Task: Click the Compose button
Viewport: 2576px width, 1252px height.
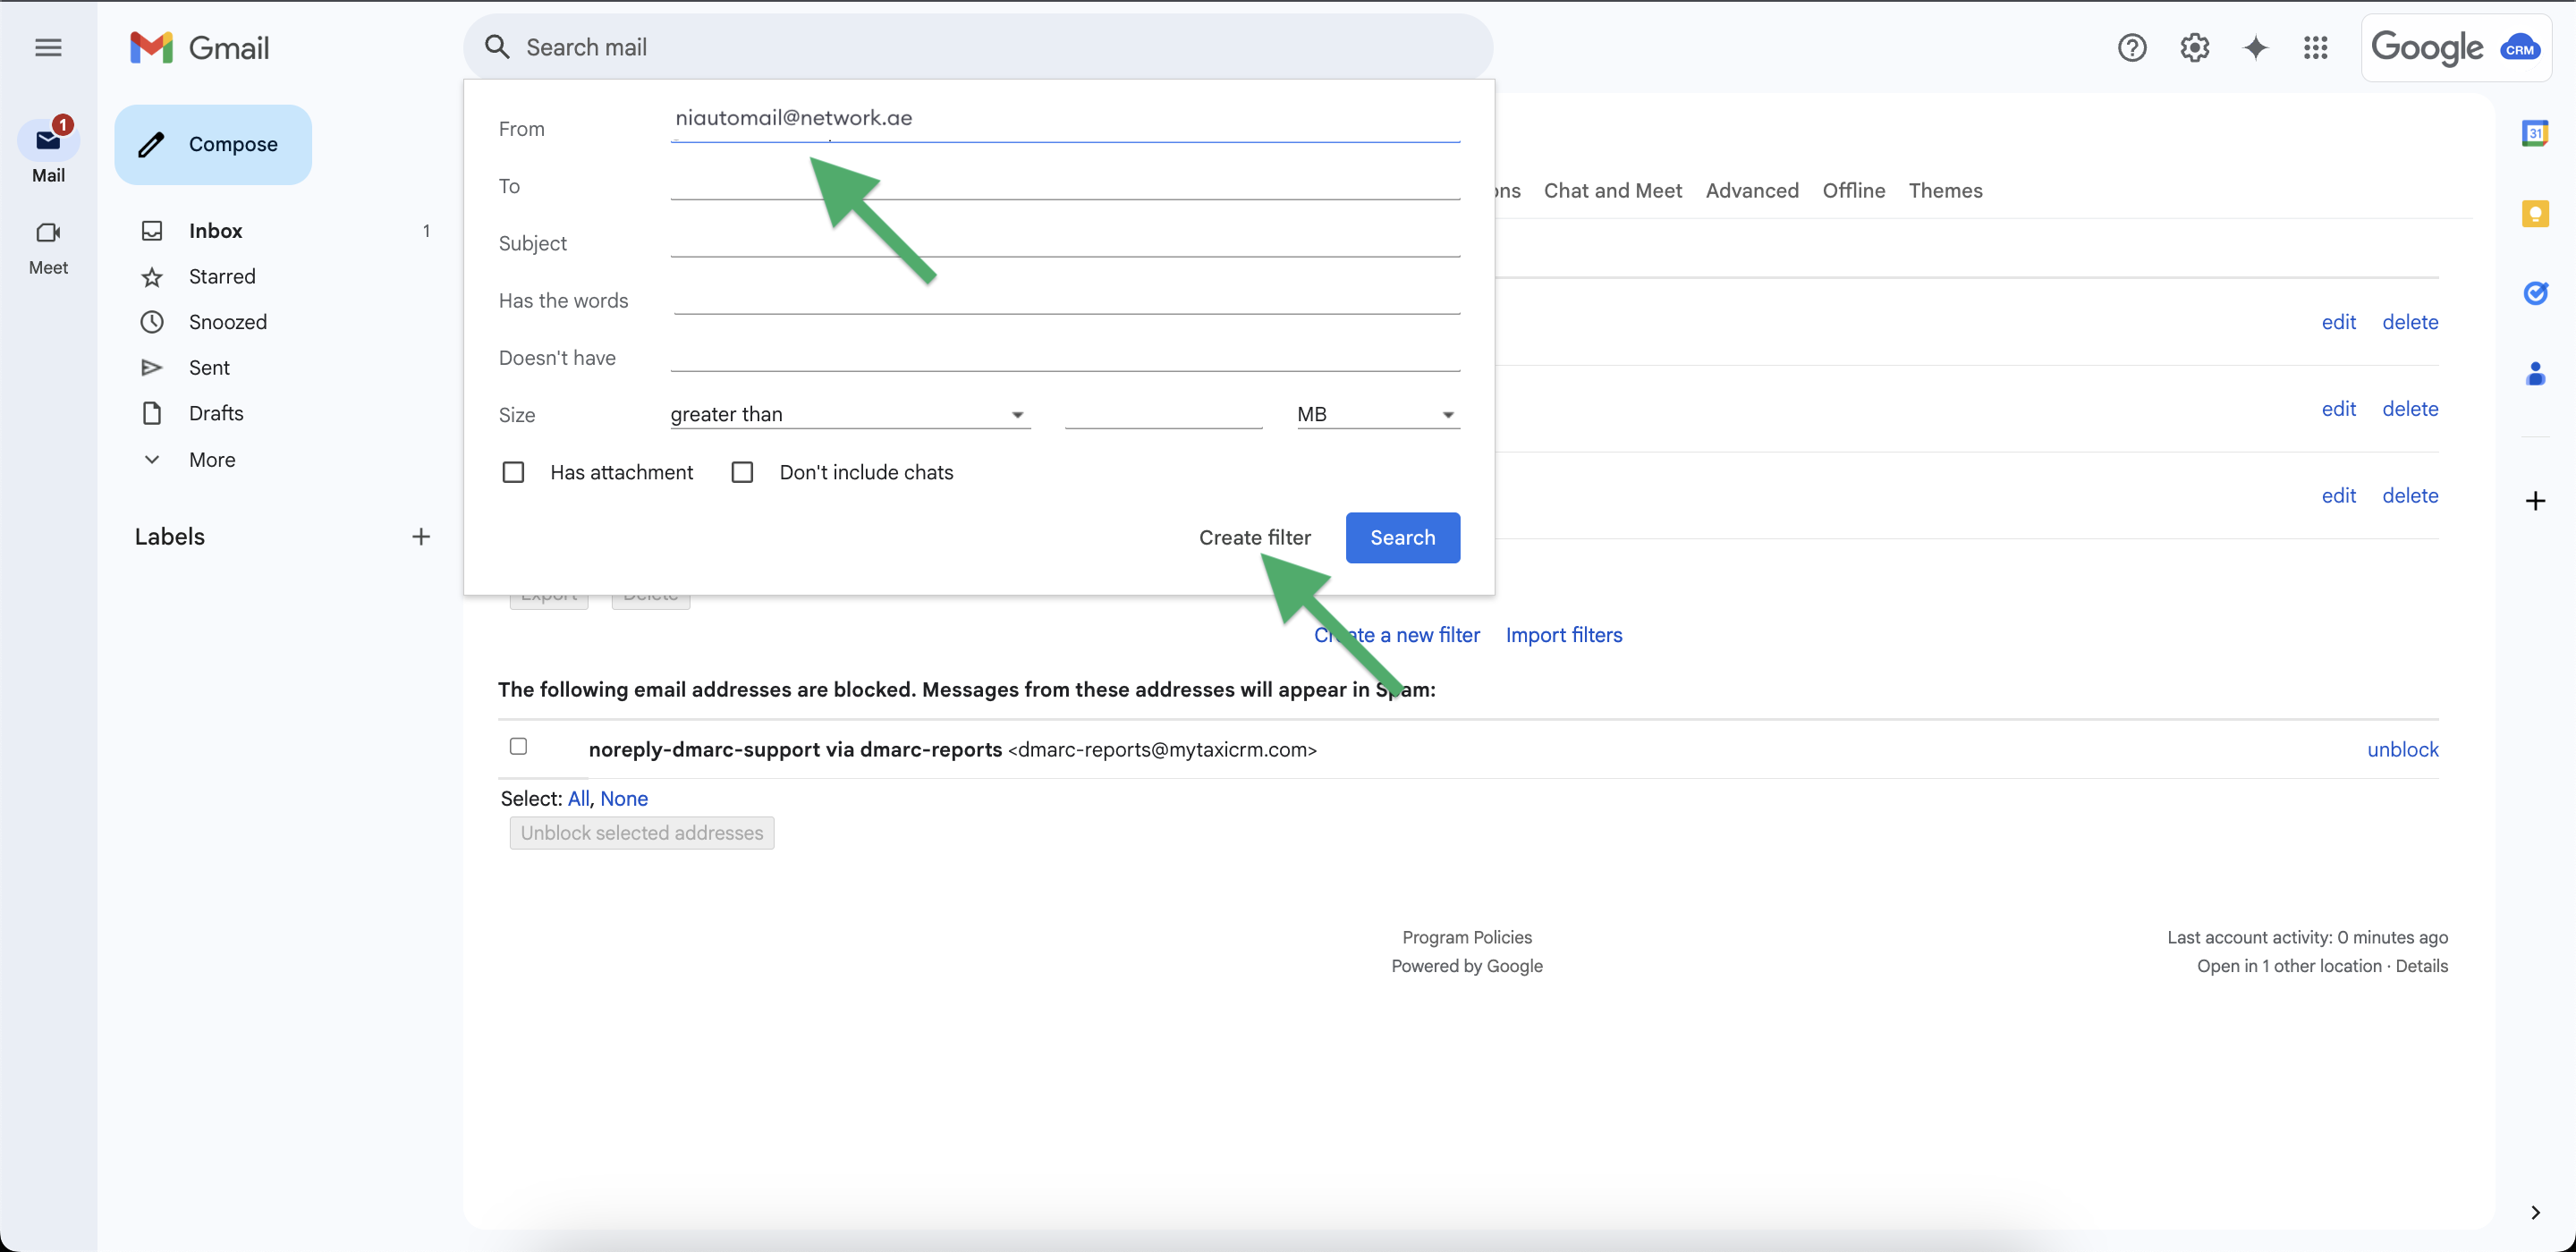Action: point(213,144)
